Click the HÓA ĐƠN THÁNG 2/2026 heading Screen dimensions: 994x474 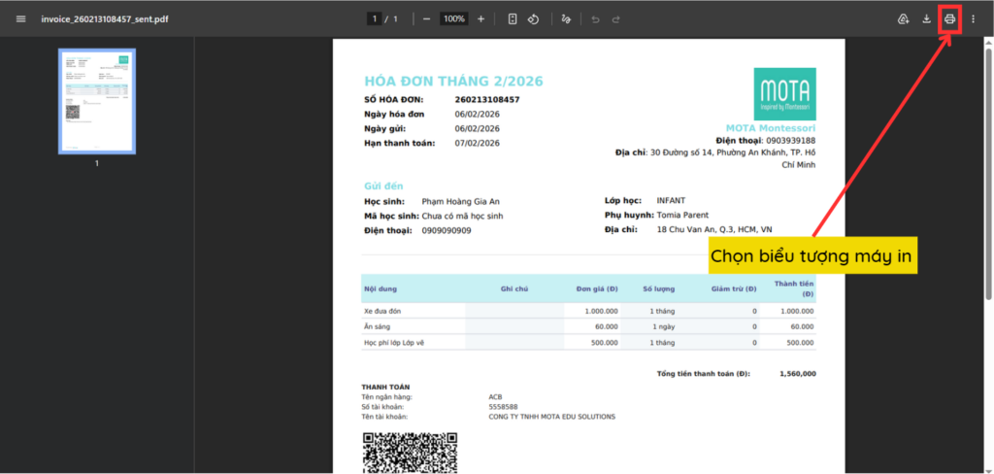tap(453, 81)
